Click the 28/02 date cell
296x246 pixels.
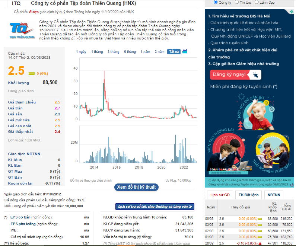click(209, 243)
